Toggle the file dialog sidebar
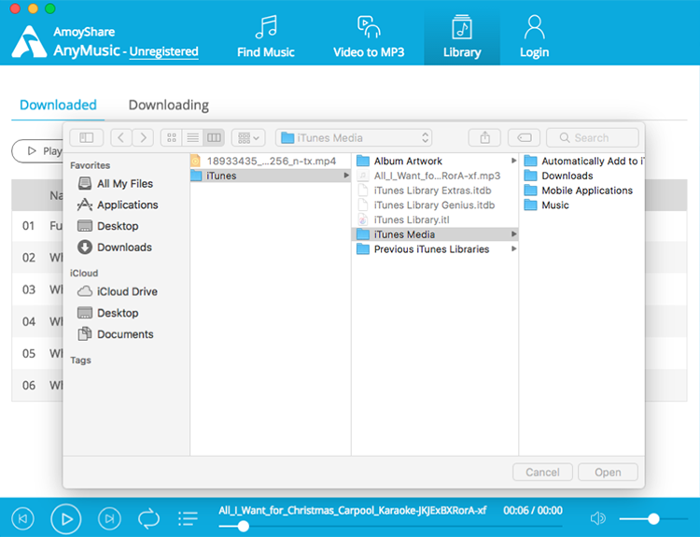The height and width of the screenshot is (537, 700). tap(86, 138)
